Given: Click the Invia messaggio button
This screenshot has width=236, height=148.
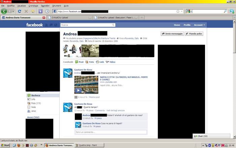Looking at the screenshot, I should [x=172, y=34].
